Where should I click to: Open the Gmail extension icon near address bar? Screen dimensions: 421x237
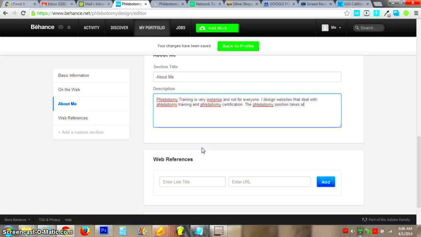point(357,13)
